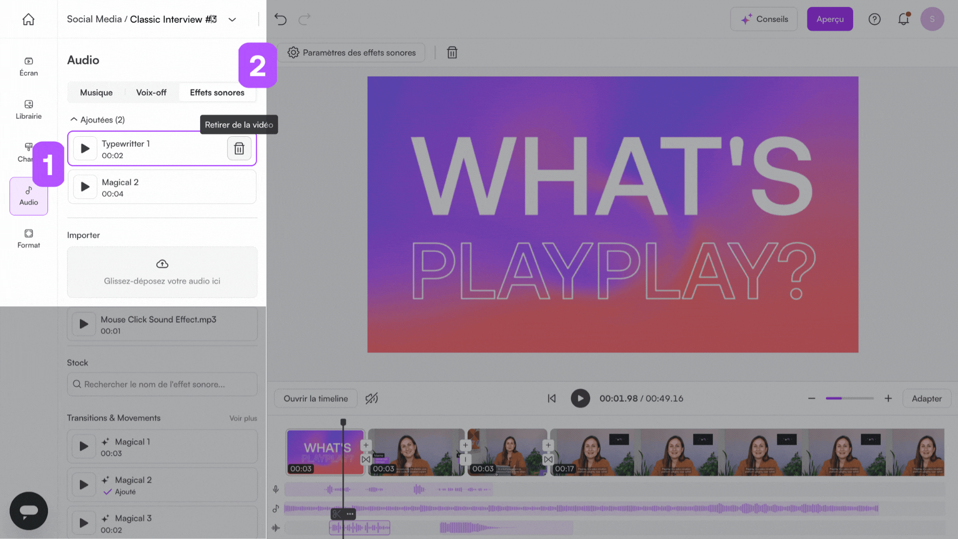Image resolution: width=958 pixels, height=539 pixels.
Task: Click the Ouvrir la timeline button
Action: click(315, 398)
